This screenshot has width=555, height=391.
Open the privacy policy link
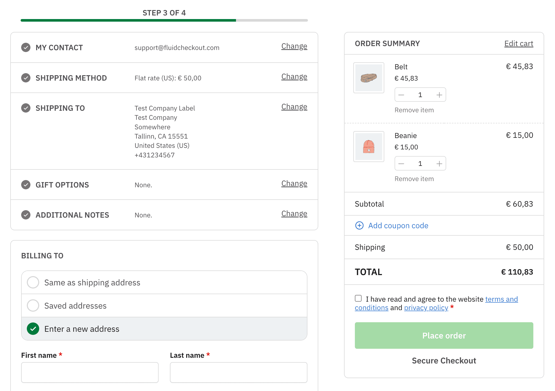[426, 308]
